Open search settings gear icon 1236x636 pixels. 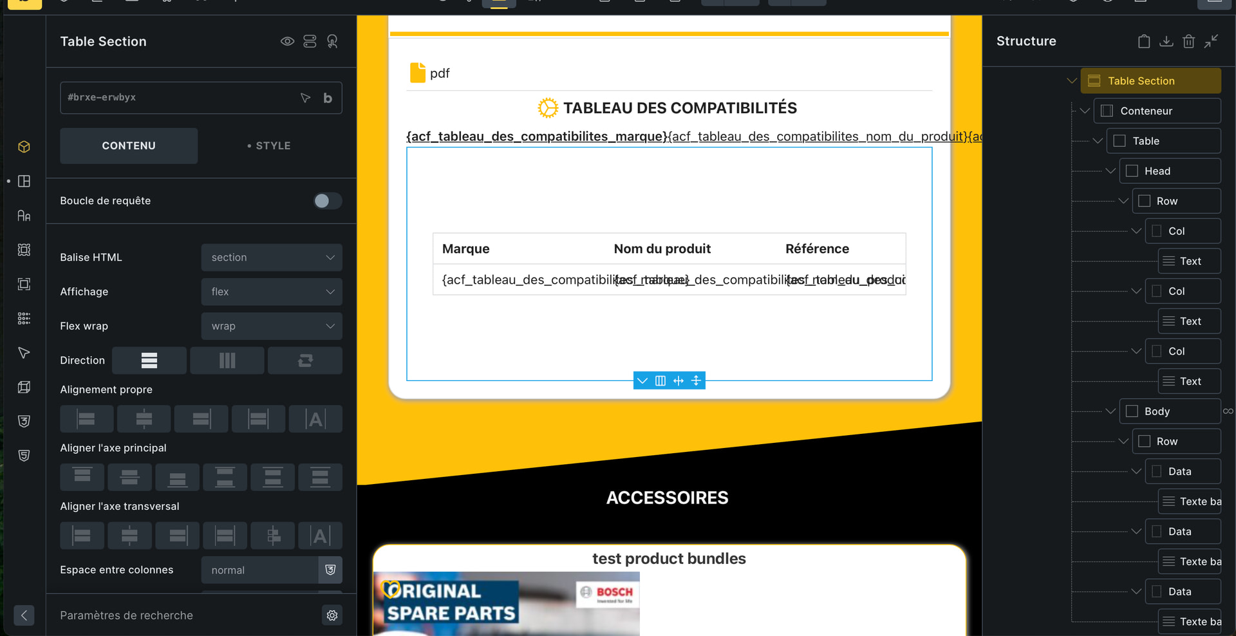tap(332, 615)
